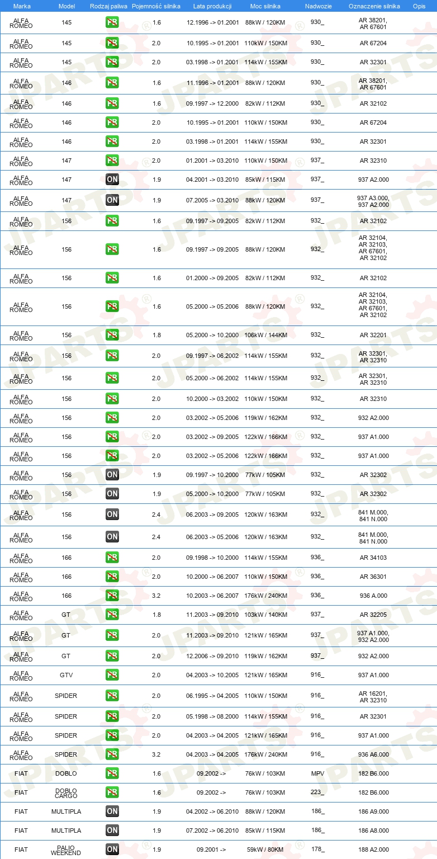Click the Opis column header
Screen dimensions: 437x859
coord(419,6)
